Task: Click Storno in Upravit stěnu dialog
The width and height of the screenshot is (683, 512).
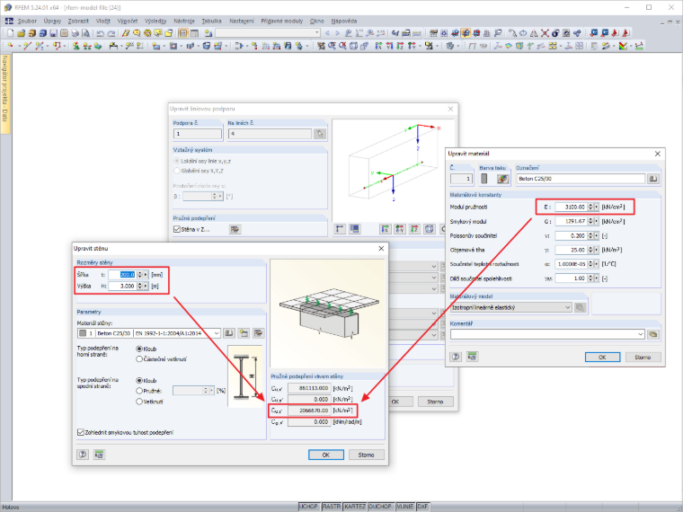Action: click(x=367, y=455)
